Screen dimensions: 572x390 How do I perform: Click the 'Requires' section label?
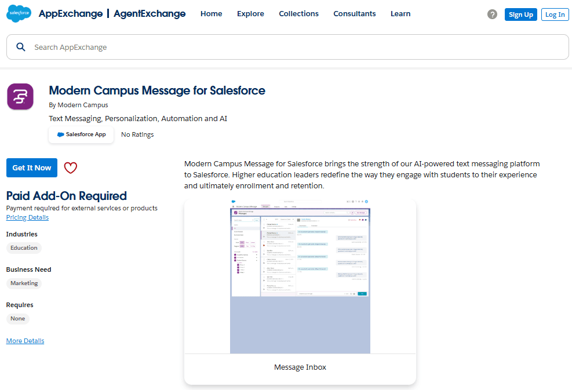coord(20,305)
